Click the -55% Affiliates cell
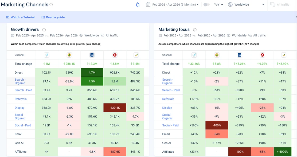Screen dimensions: 297x157 click(262, 152)
